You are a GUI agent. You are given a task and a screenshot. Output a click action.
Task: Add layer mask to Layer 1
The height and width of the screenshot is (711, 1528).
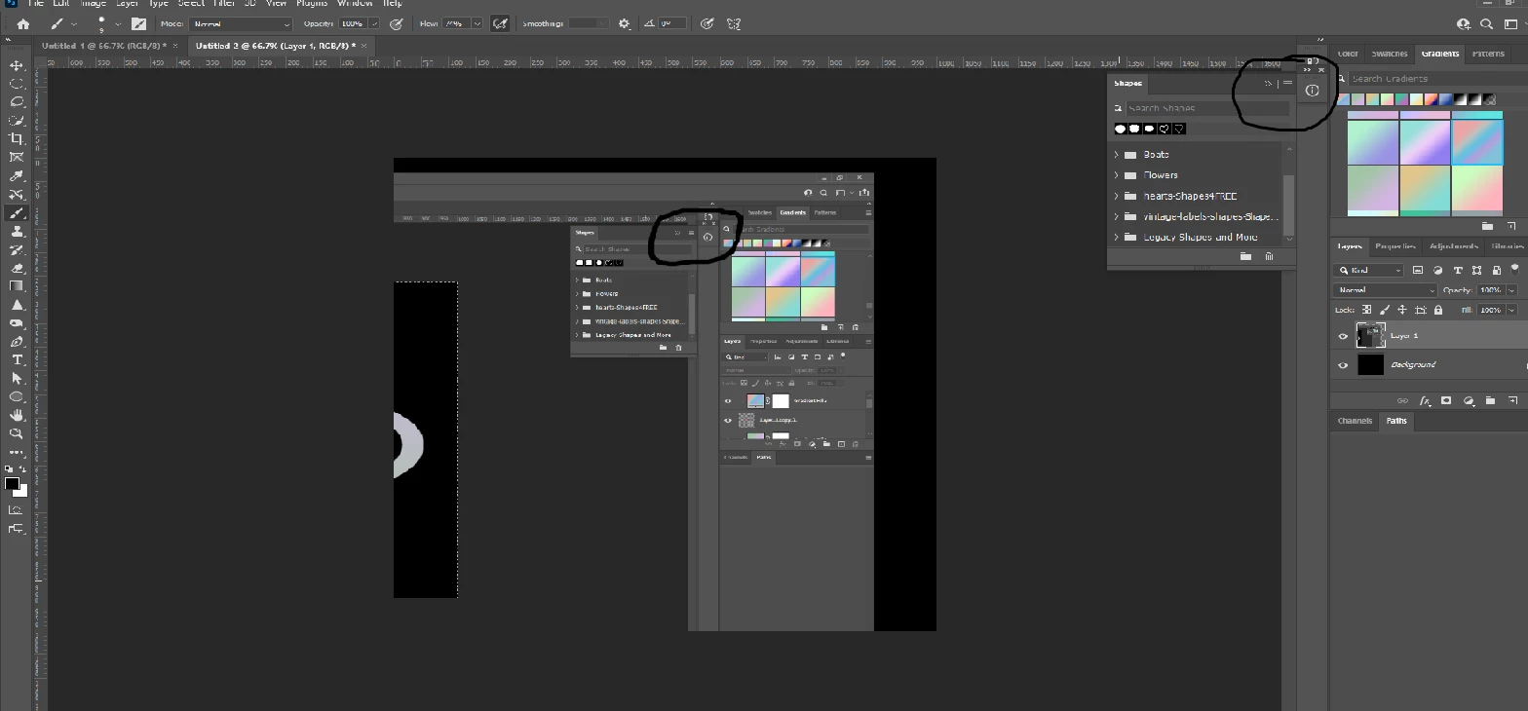pyautogui.click(x=1446, y=400)
